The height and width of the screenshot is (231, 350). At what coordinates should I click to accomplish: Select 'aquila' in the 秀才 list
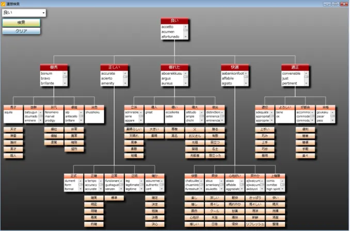[8, 112]
